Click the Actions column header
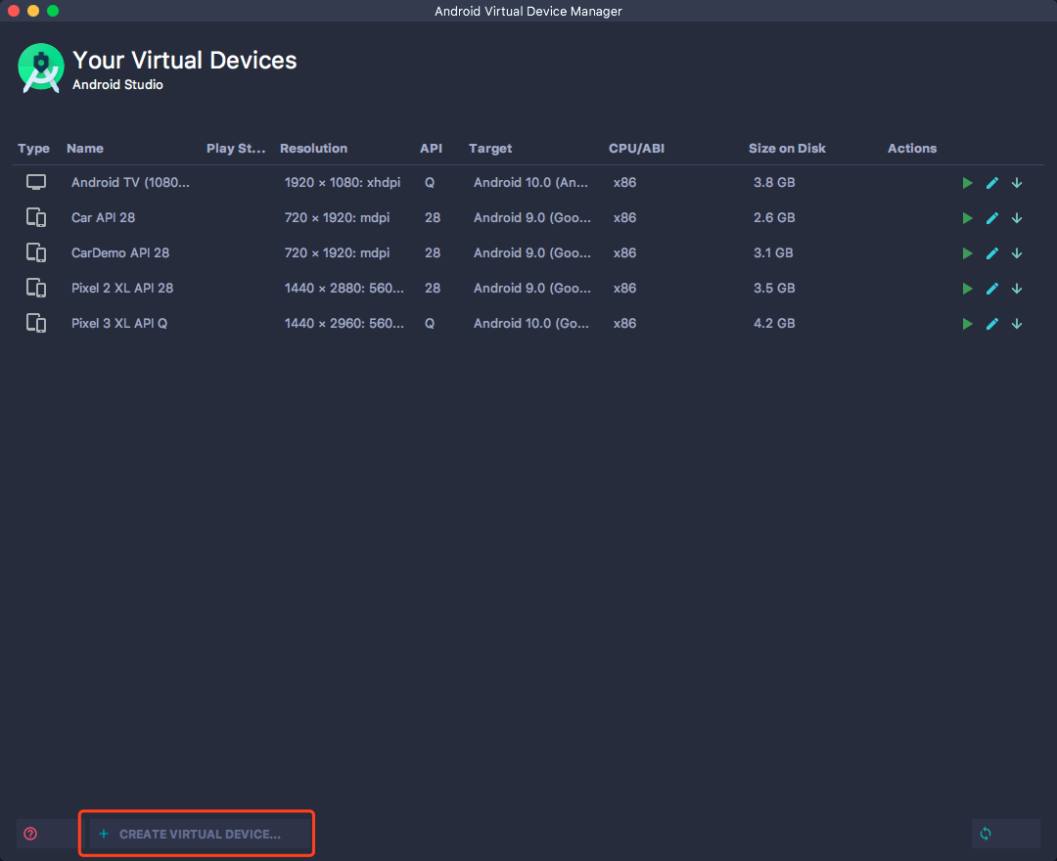Image resolution: width=1057 pixels, height=861 pixels. [x=912, y=148]
